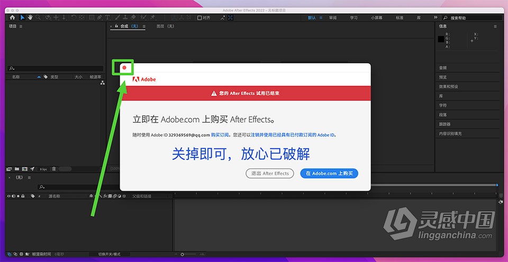This screenshot has height=262, width=508.
Task: Toggle the video eye column in timeline
Action: pos(9,196)
